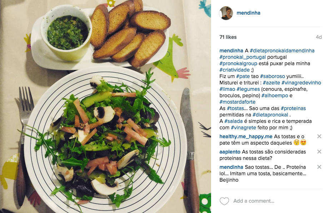330x213 pixels.
Task: Remove aaplento's comment using the X icon
Action: [x=319, y=151]
